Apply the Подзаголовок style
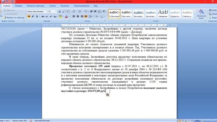 pos(175,14)
